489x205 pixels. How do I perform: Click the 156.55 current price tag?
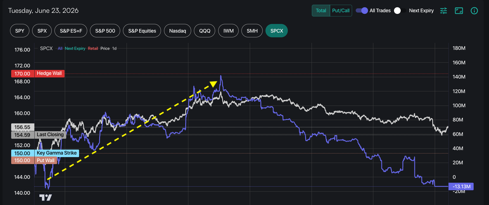23,127
